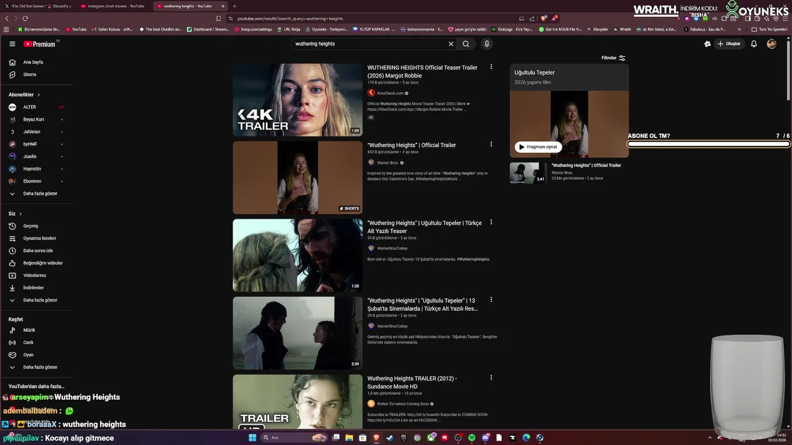The width and height of the screenshot is (792, 445).
Task: Open Steam from the Windows taskbar
Action: point(390,438)
